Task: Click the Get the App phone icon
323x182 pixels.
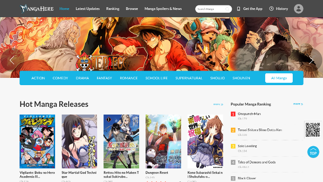Action: pos(239,9)
